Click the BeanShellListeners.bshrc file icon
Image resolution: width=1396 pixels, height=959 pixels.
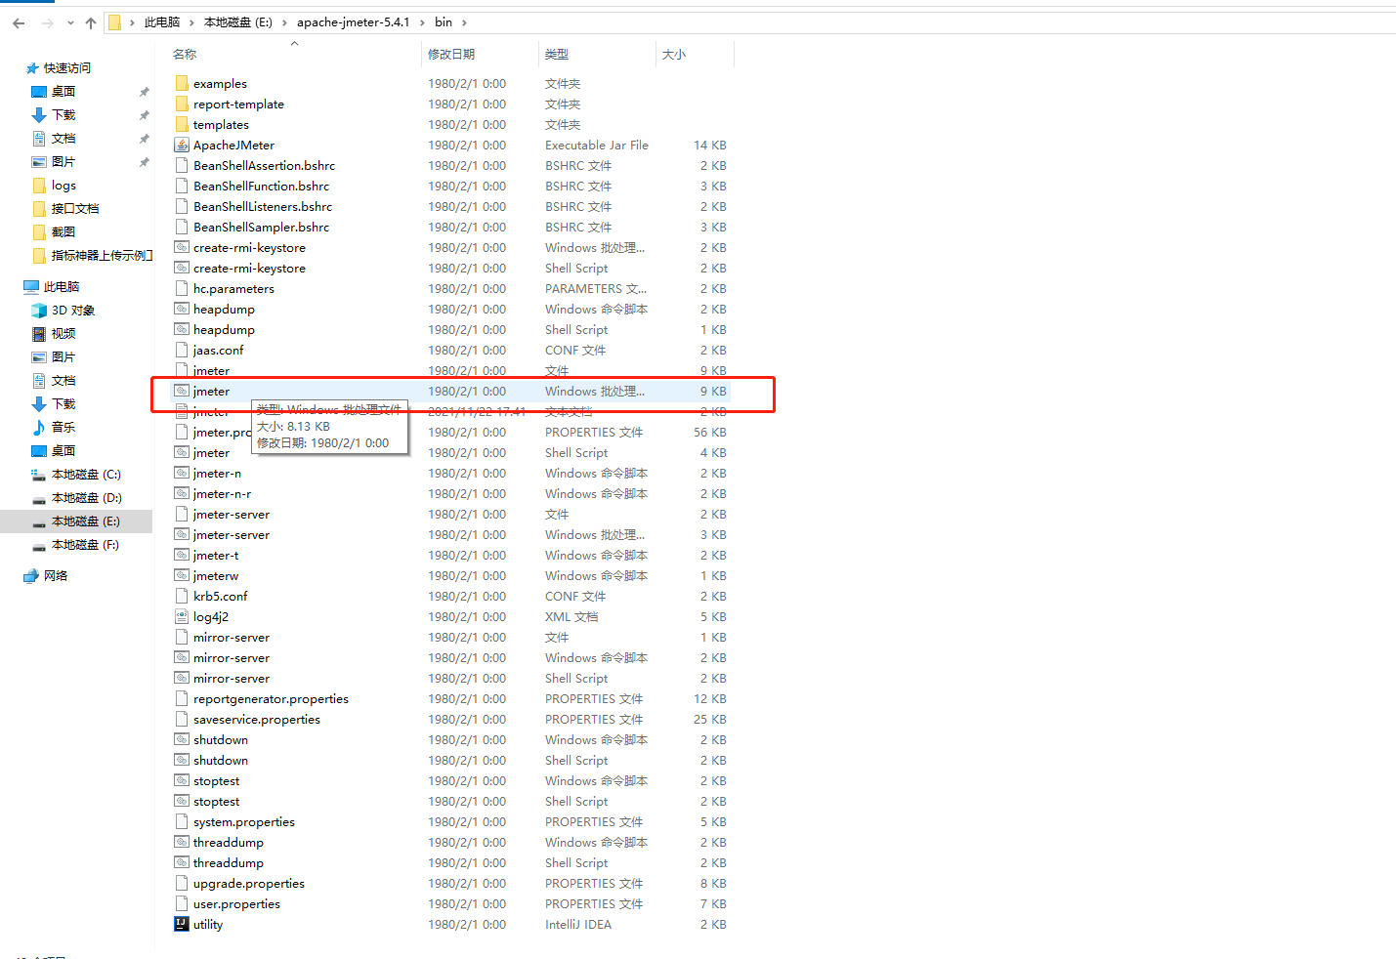click(x=182, y=206)
